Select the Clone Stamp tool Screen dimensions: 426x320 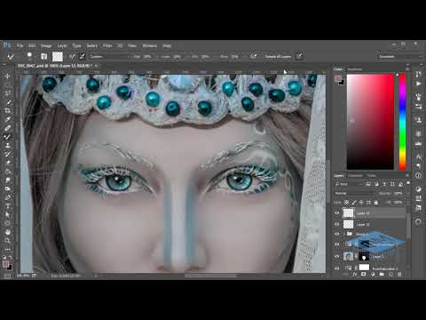coord(8,146)
